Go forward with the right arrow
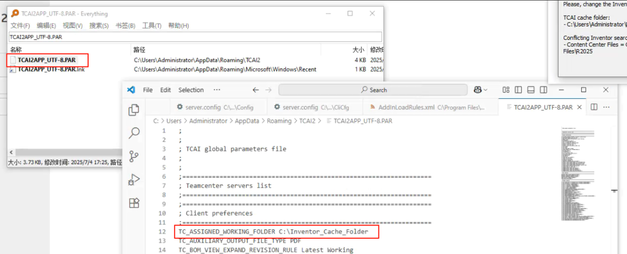The image size is (627, 254). tap(268, 90)
